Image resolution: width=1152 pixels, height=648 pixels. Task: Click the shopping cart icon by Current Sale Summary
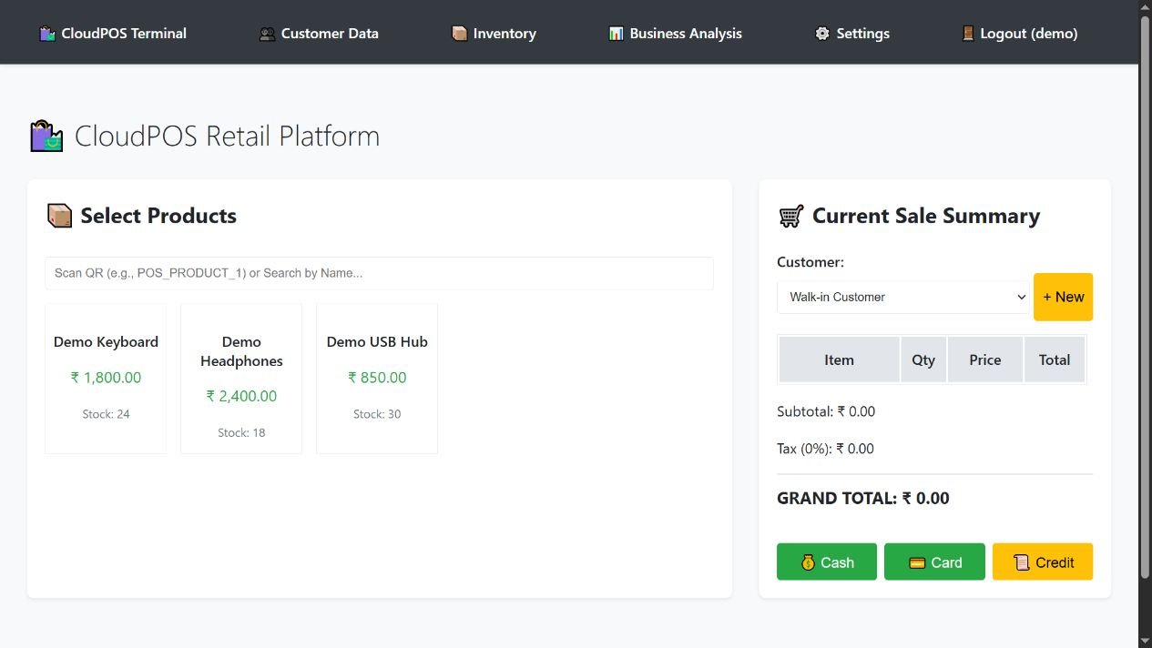(x=790, y=216)
